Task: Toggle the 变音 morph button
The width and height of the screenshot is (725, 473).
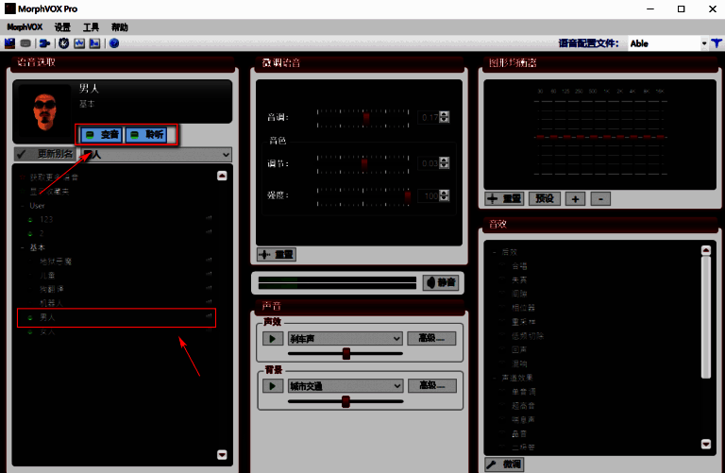Action: (x=101, y=135)
